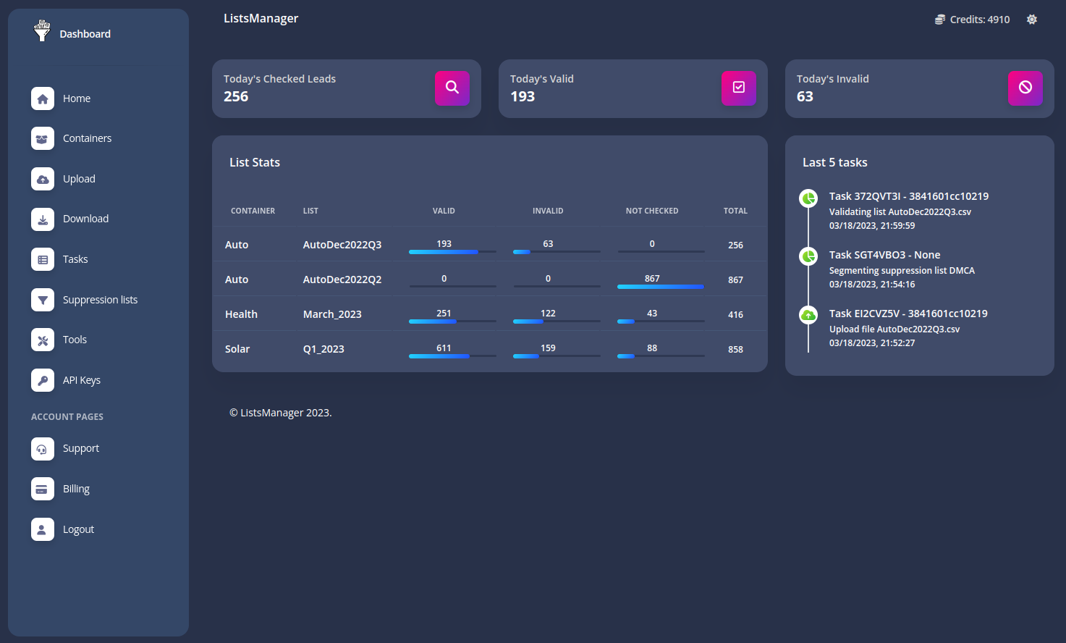This screenshot has width=1066, height=643.
Task: Click the valid progress bar for AutoDec2022Q3
Action: (452, 252)
